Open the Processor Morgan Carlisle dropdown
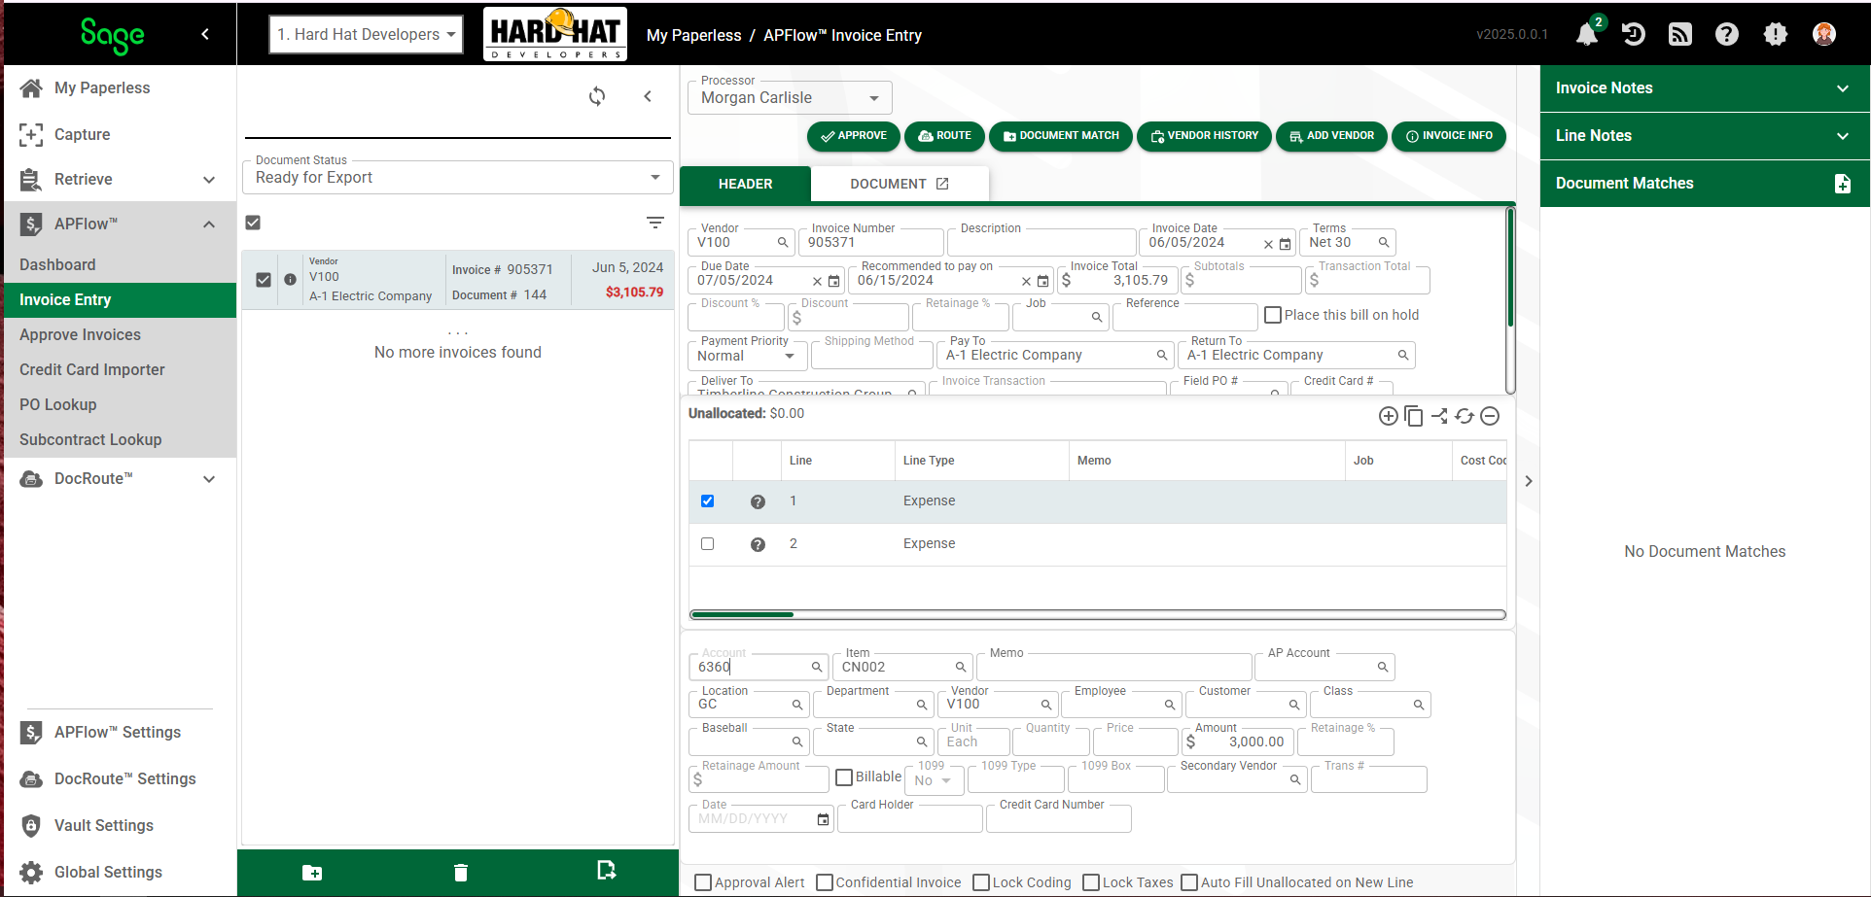 click(x=789, y=97)
